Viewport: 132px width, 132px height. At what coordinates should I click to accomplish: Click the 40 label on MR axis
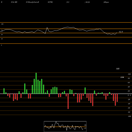129,87
